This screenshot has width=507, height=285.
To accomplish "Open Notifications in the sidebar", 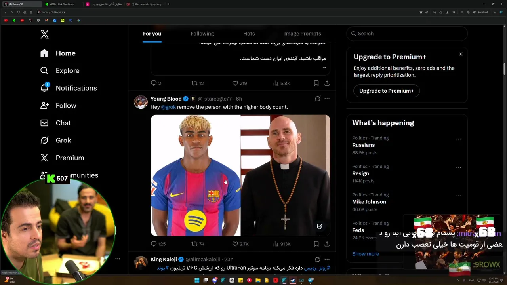I will click(x=68, y=88).
